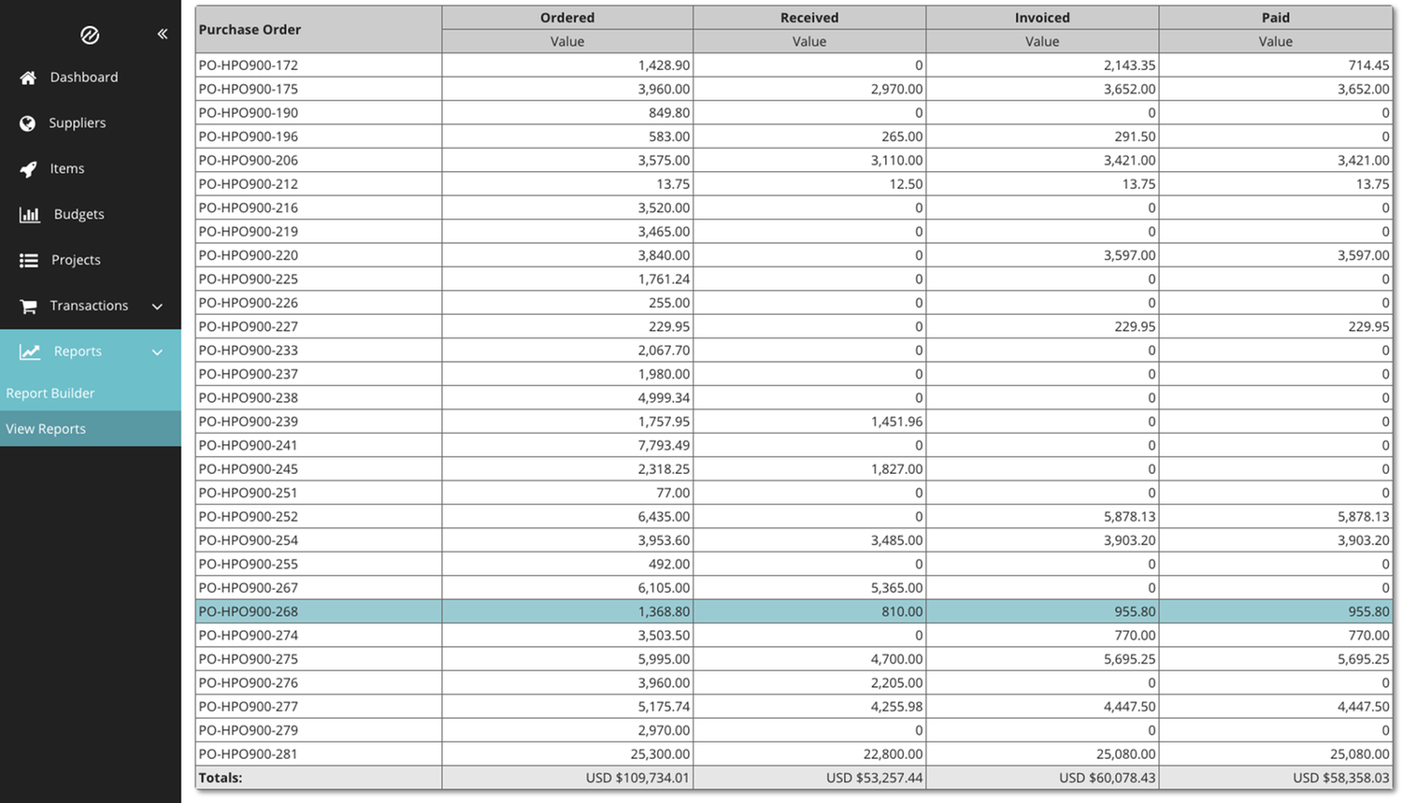This screenshot has width=1402, height=803.
Task: Select highlighted row PO-HPO900-268
Action: pyautogui.click(x=794, y=611)
